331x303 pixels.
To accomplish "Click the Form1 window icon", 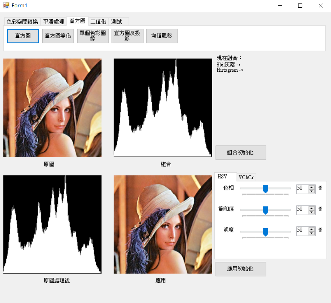I will tap(6, 5).
